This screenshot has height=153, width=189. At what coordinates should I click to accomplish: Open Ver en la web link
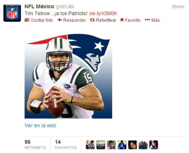click(x=40, y=126)
